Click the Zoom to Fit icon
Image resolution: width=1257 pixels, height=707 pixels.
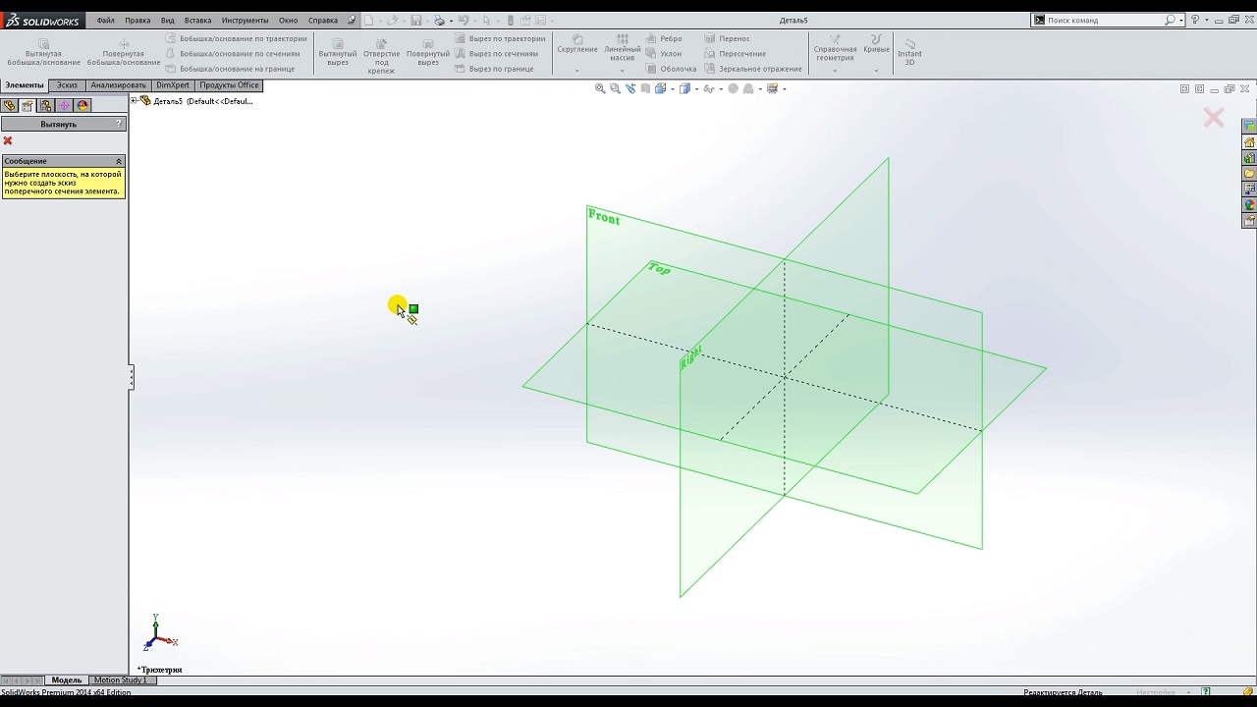click(600, 88)
